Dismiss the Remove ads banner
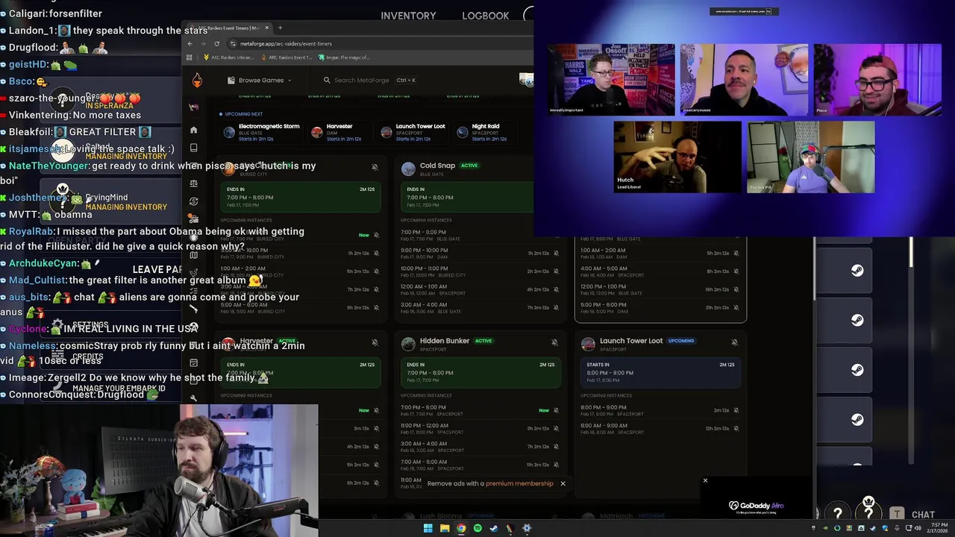The height and width of the screenshot is (537, 955). pos(563,483)
